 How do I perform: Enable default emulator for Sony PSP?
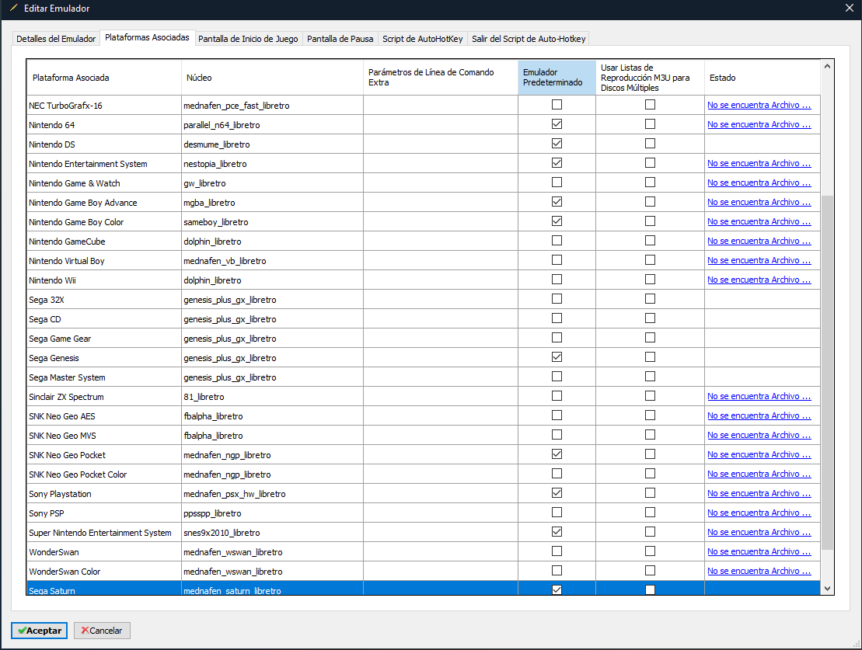557,512
